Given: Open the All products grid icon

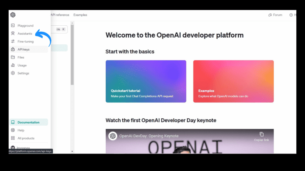Looking at the screenshot, I should click(13, 138).
